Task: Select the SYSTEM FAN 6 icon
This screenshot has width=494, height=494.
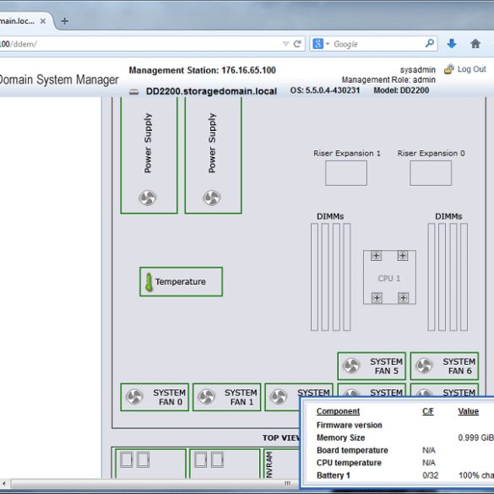Action: [424, 366]
